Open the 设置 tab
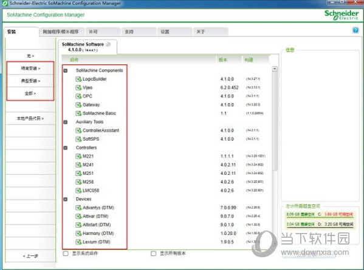Screen dimensions: 364x270 [x=174, y=32]
